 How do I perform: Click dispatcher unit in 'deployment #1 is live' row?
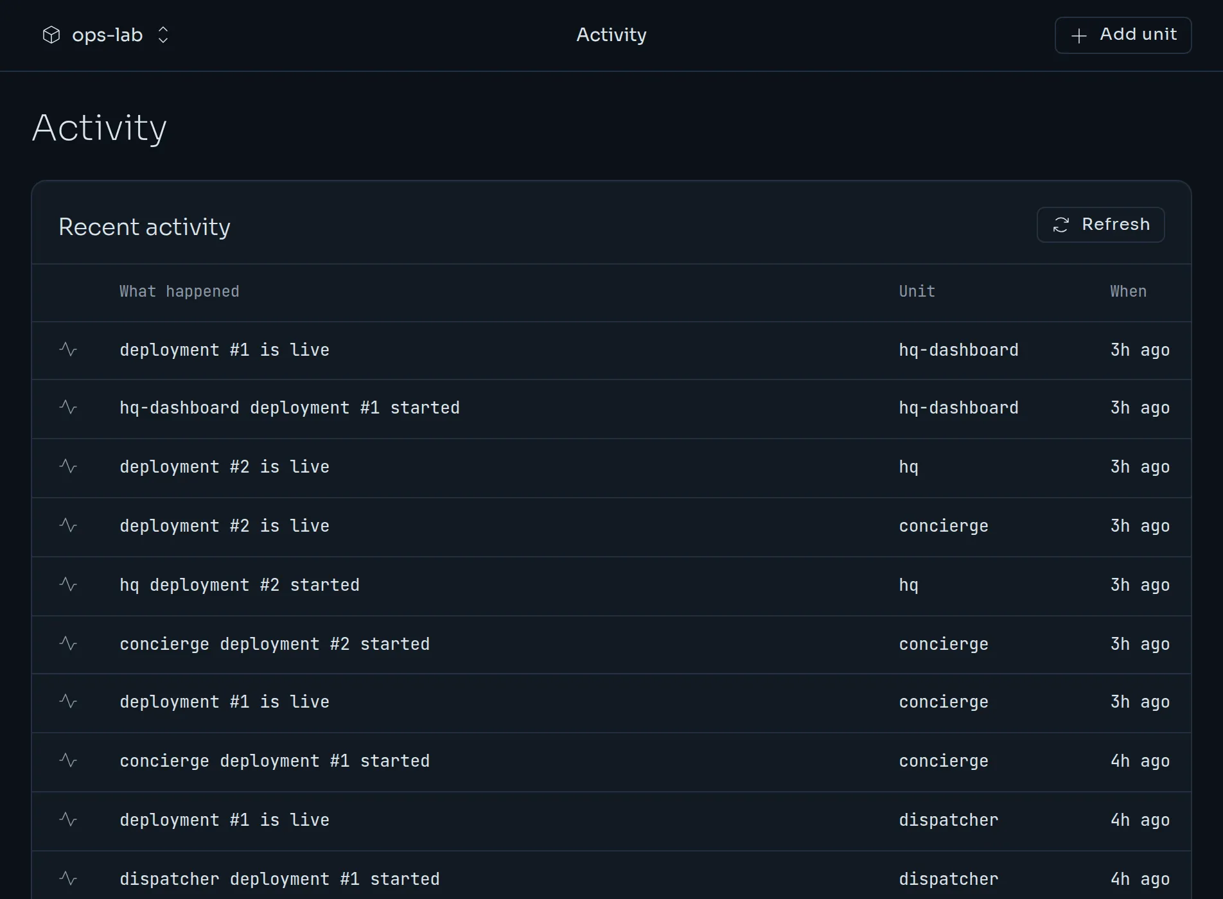coord(949,820)
